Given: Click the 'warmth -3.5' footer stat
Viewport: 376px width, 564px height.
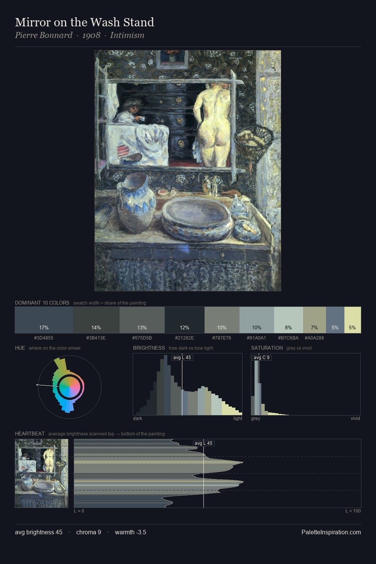Looking at the screenshot, I should click(130, 532).
